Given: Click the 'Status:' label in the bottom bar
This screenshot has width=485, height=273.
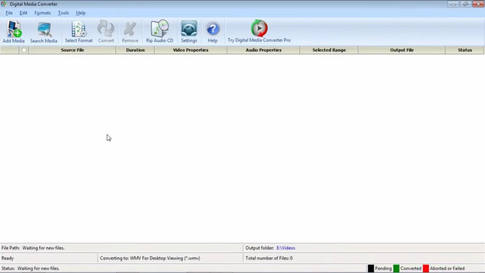Looking at the screenshot, I should coord(8,268).
